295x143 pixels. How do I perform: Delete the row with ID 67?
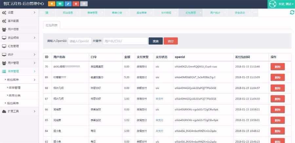pos(278,99)
